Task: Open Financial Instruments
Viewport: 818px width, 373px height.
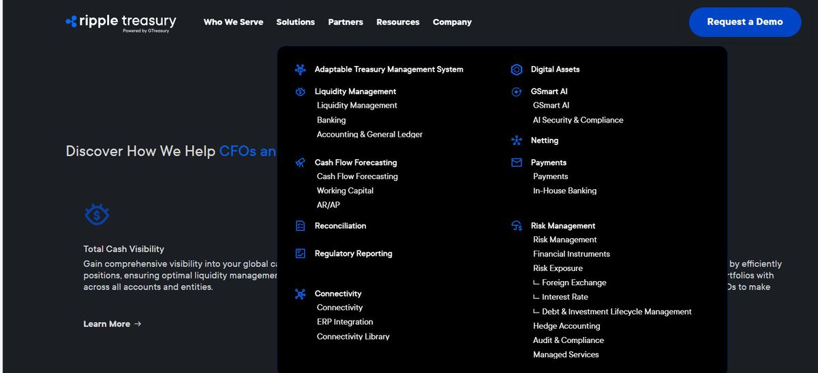Action: click(x=572, y=254)
